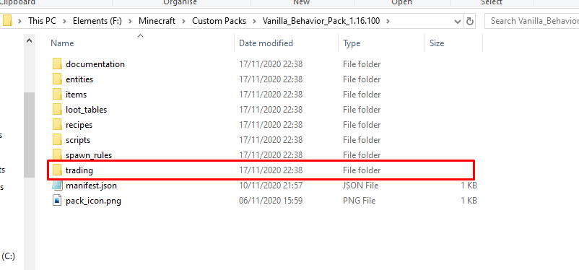Refresh the current folder view
The image size is (579, 270).
pyautogui.click(x=470, y=21)
